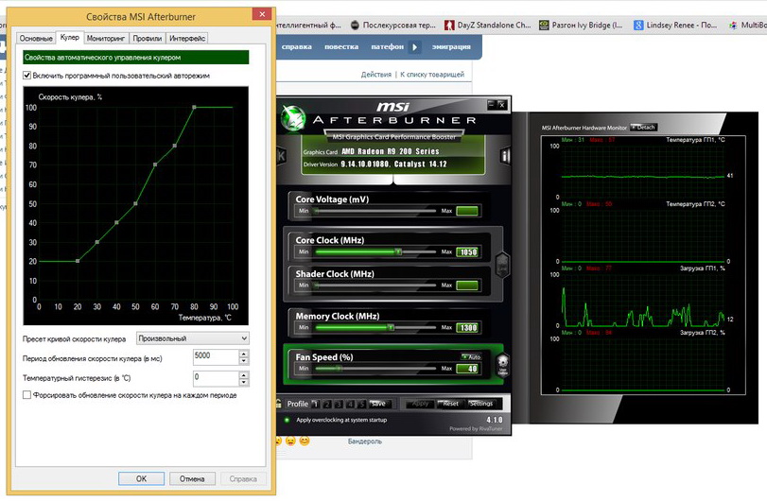Image resolution: width=767 pixels, height=502 pixels.
Task: Click the Reset button in Afterburner
Action: point(449,404)
